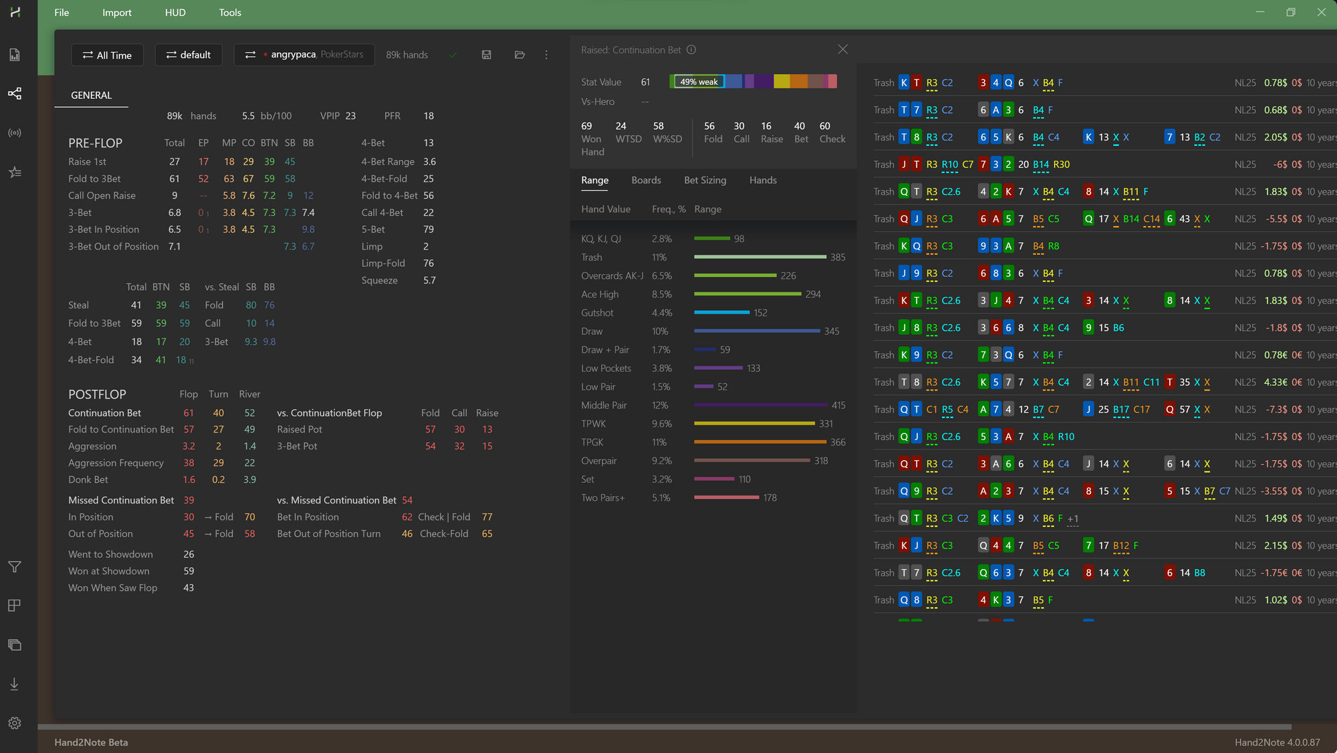Click the save (floppy disk) icon in toolbar
This screenshot has width=1337, height=753.
pos(486,55)
